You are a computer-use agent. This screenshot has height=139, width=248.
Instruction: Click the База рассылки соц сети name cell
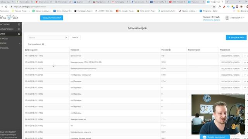(x=81, y=132)
